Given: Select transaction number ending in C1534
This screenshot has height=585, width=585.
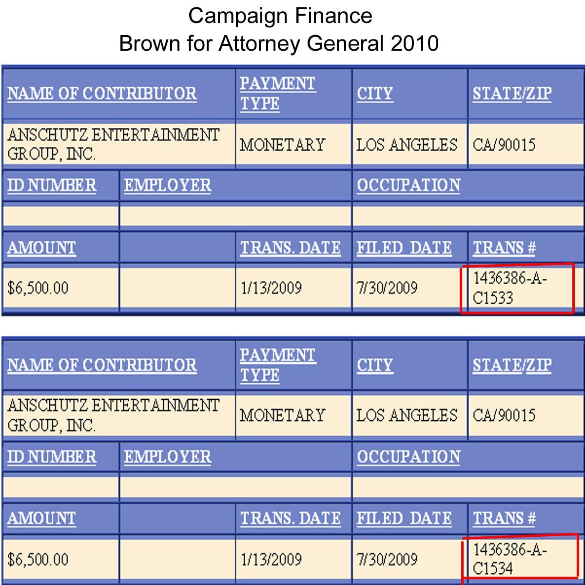Looking at the screenshot, I should tap(510, 559).
